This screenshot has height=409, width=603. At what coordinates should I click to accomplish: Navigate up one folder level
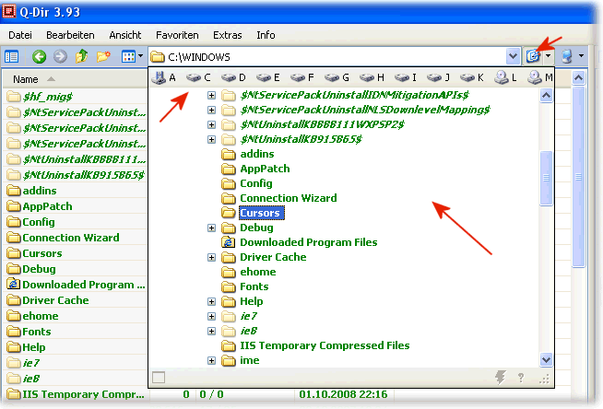click(81, 56)
